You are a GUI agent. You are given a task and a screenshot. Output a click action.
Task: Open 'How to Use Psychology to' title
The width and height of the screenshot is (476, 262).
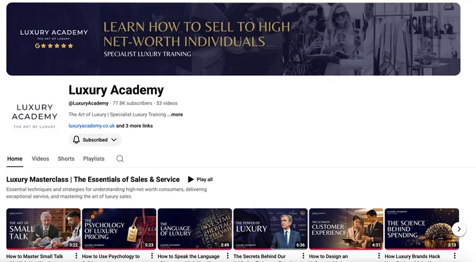[111, 257]
